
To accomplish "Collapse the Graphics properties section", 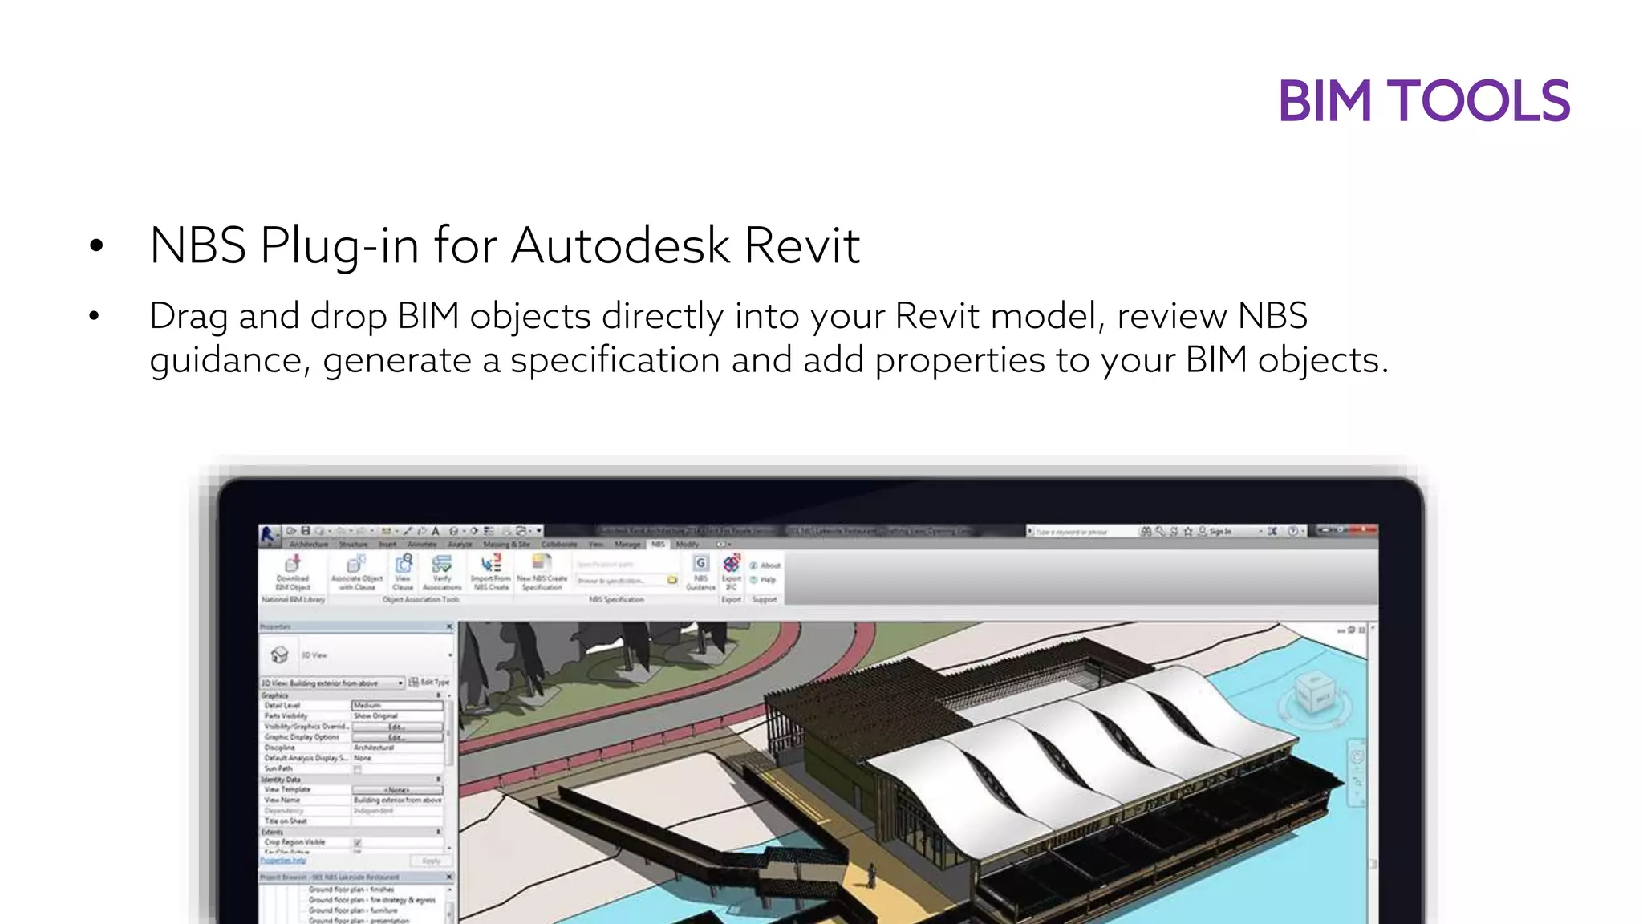I will (439, 695).
